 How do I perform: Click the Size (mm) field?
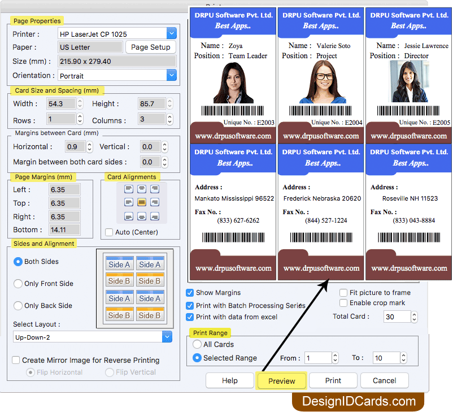[x=117, y=61]
